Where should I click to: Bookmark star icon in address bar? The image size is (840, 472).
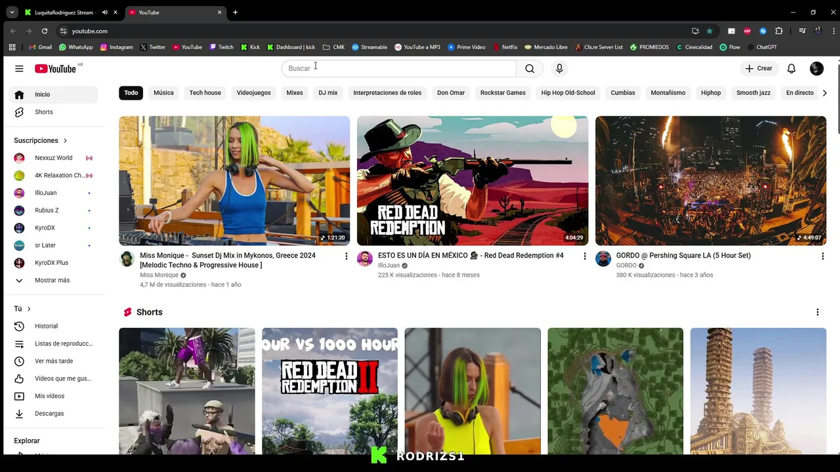tap(709, 31)
